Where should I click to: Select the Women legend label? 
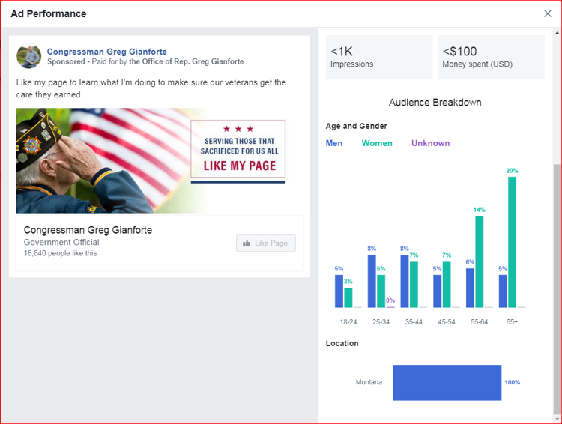coord(377,143)
